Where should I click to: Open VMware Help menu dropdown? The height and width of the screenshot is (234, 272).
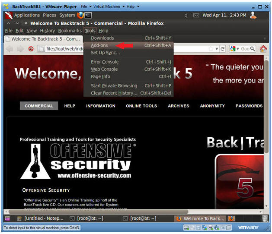point(133,6)
